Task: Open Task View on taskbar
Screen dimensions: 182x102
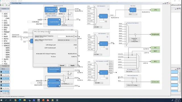Action: point(11,100)
